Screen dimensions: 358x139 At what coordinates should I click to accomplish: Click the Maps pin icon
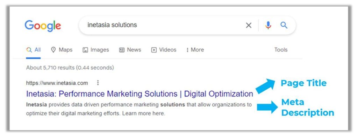(53, 50)
